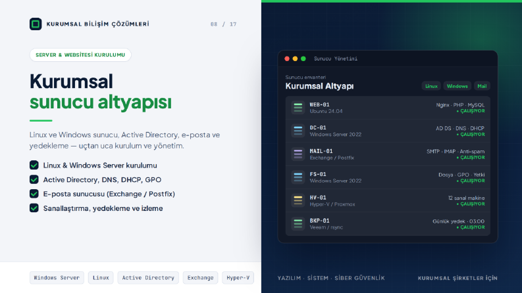Select the Mail filter tag

(482, 86)
